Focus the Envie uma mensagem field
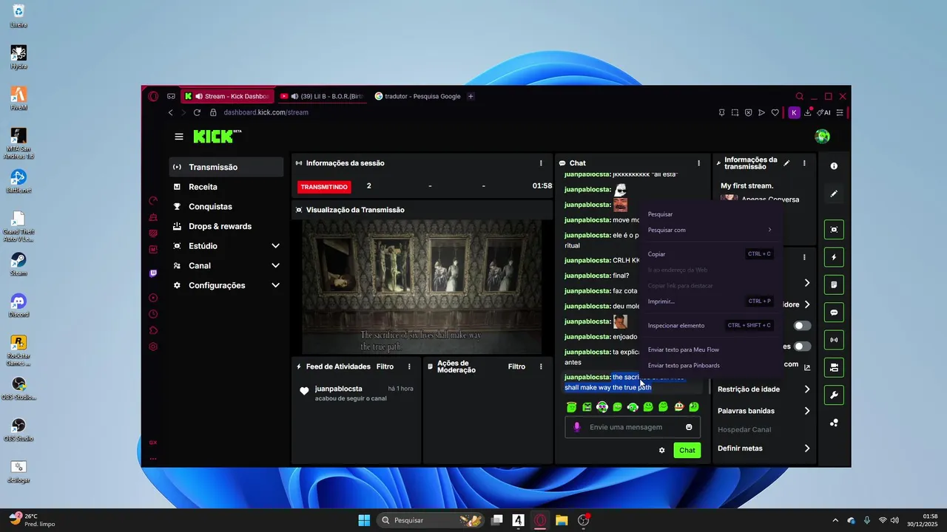Viewport: 947px width, 532px height. point(632,427)
